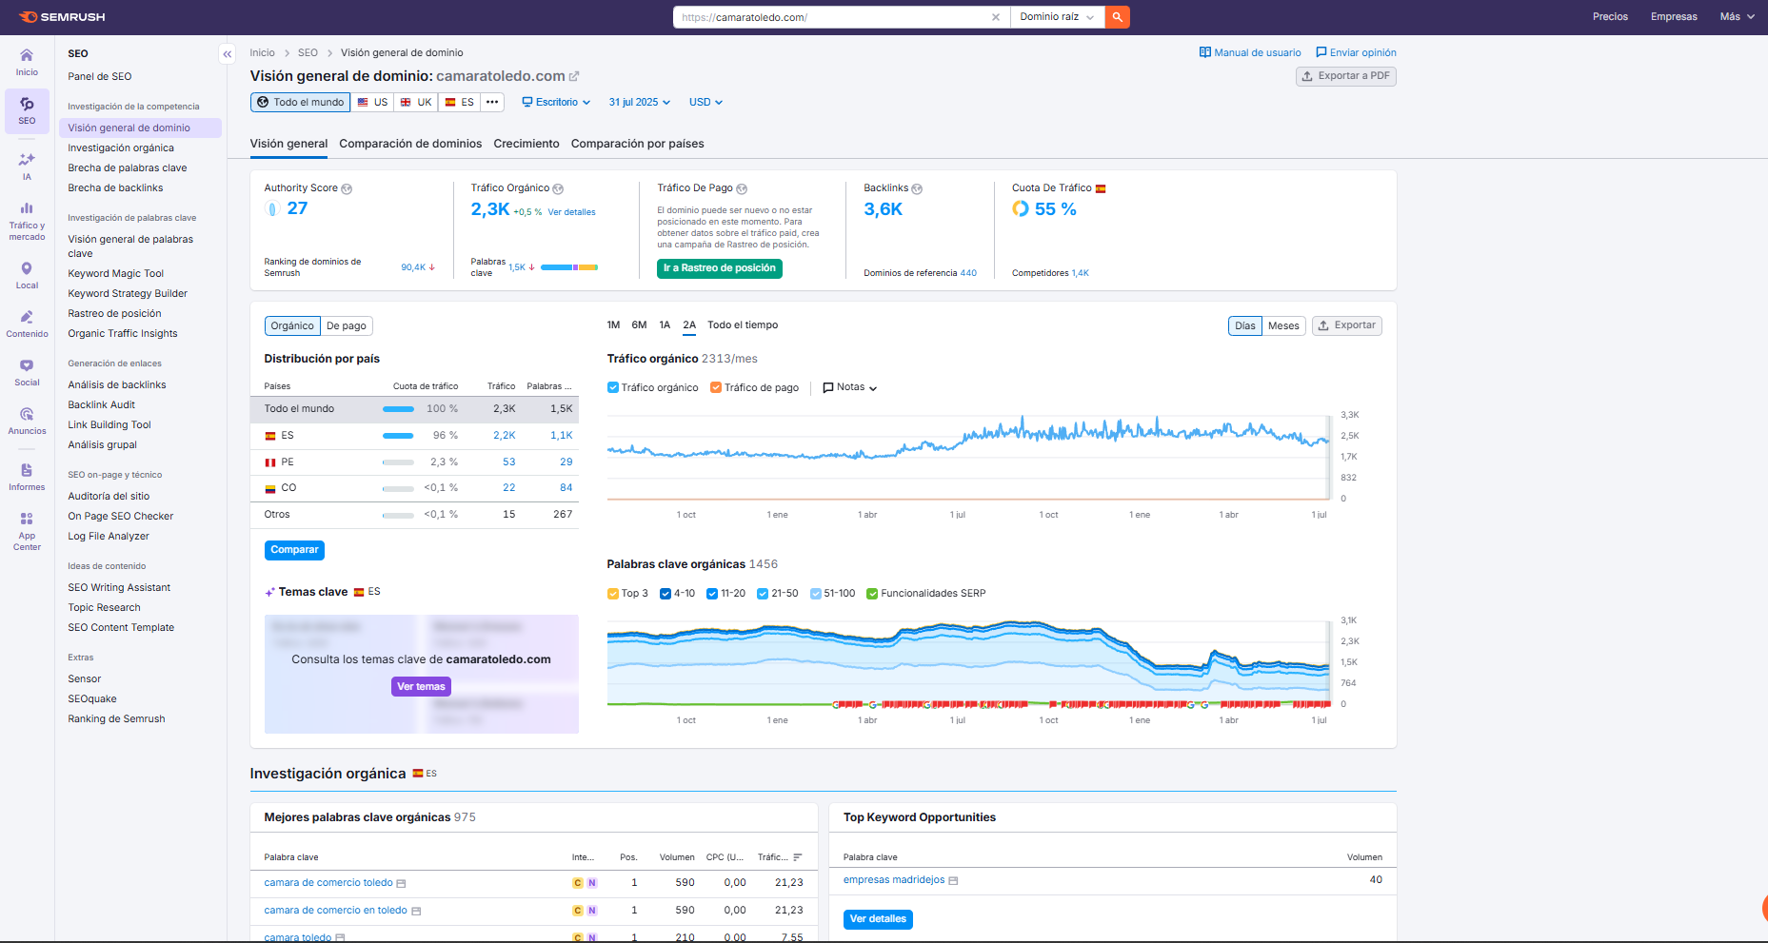The height and width of the screenshot is (943, 1768).
Task: Open SERP icon for camara de comercio en toledo
Action: [416, 912]
